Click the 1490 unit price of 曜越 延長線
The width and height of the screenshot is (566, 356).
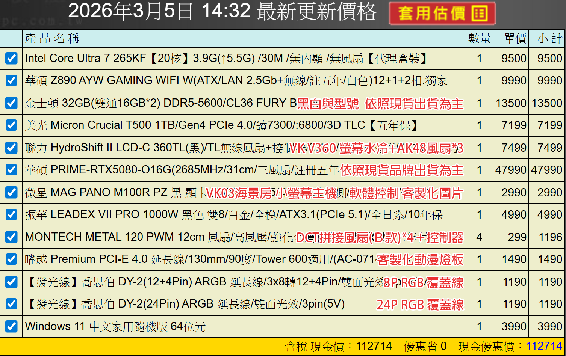pyautogui.click(x=514, y=259)
